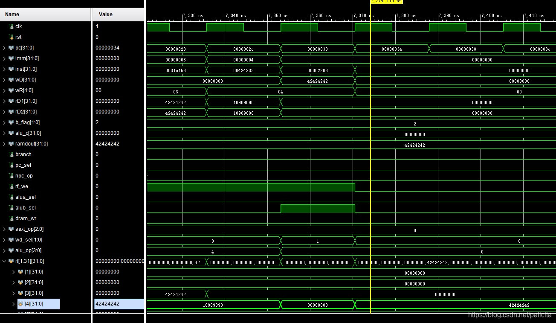Click the icon beside [3][31:0]
The height and width of the screenshot is (323, 556).
pos(20,293)
